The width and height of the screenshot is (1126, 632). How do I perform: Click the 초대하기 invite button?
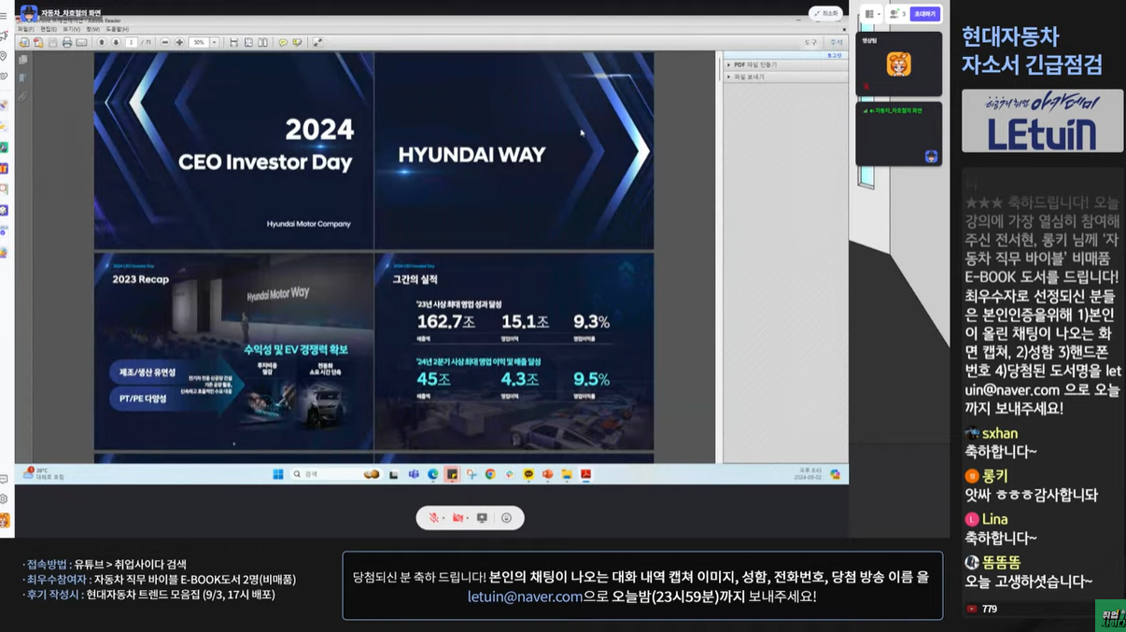coord(924,14)
